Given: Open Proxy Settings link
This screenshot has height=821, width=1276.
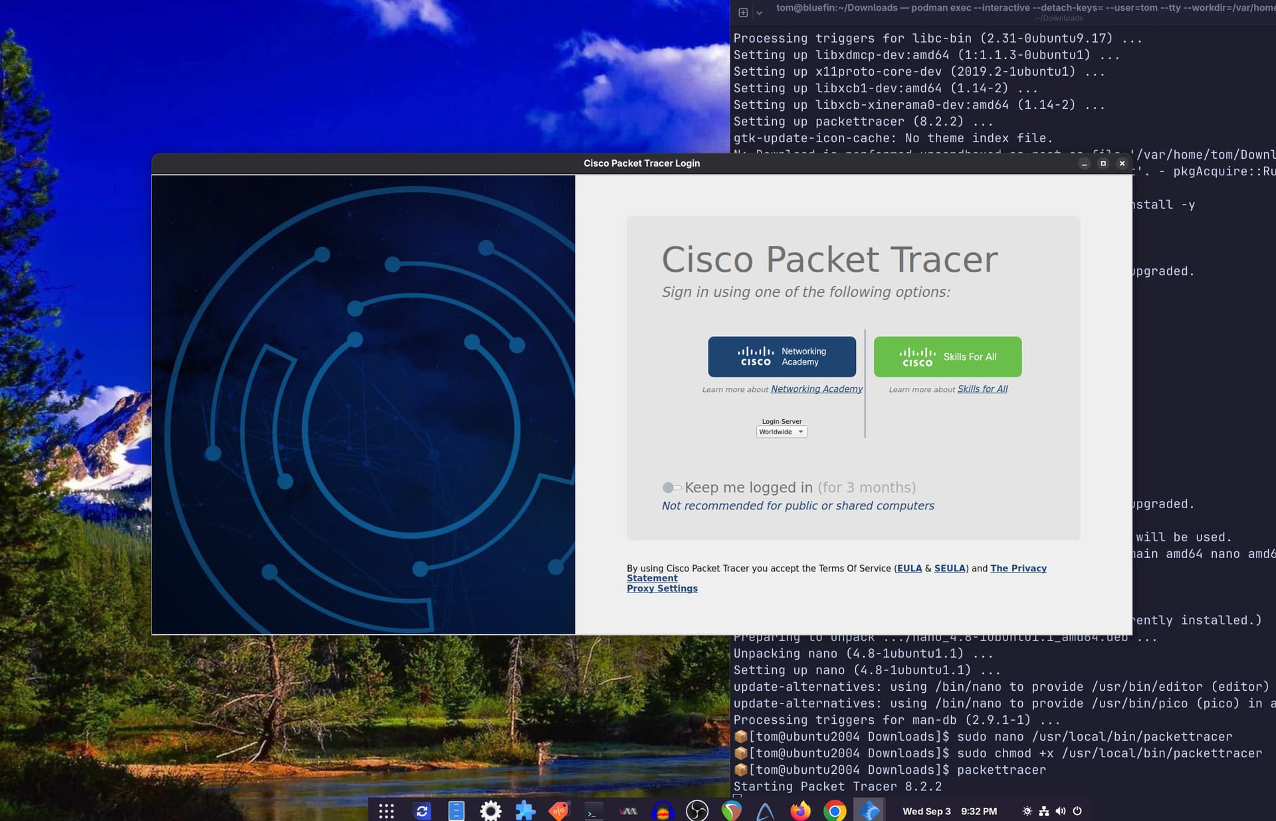Looking at the screenshot, I should pos(662,589).
